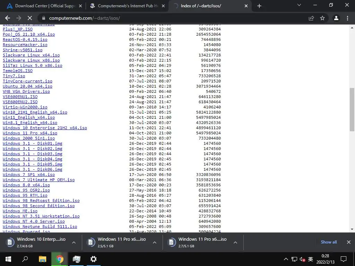Image resolution: width=355 pixels, height=266 pixels.
Task: Stop loading the page
Action: [30, 18]
